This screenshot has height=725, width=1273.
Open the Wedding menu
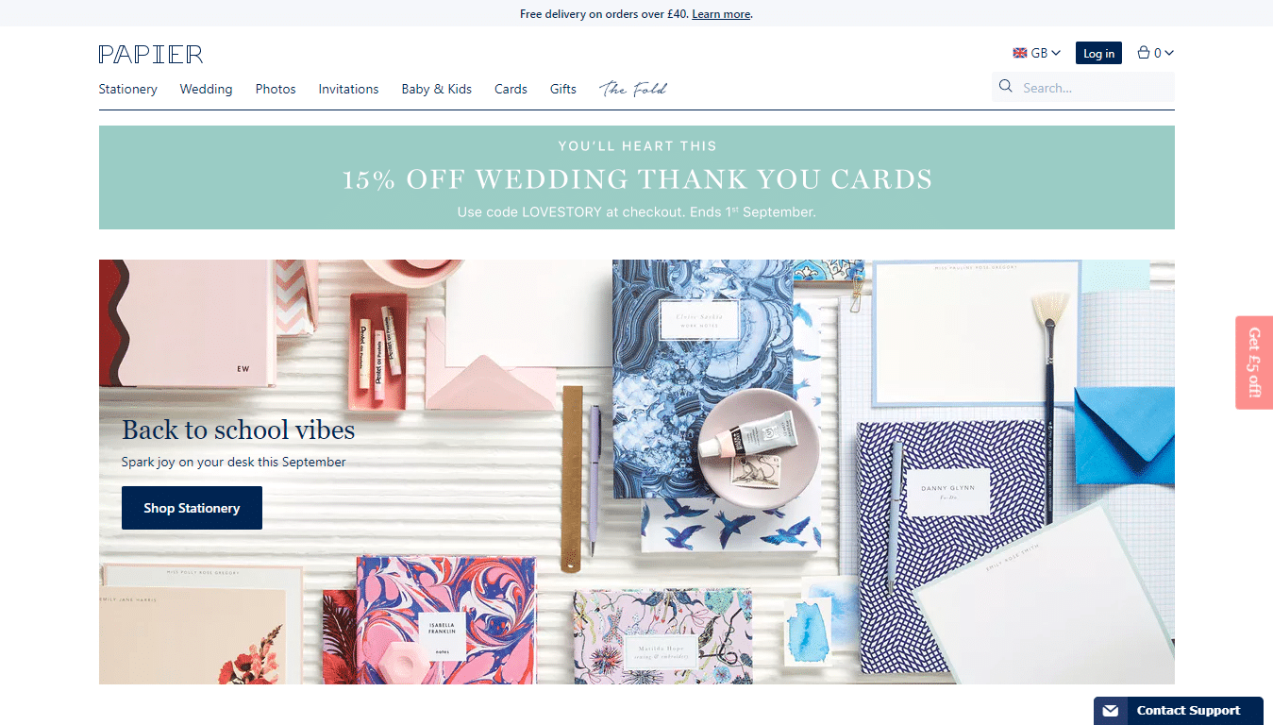tap(206, 89)
